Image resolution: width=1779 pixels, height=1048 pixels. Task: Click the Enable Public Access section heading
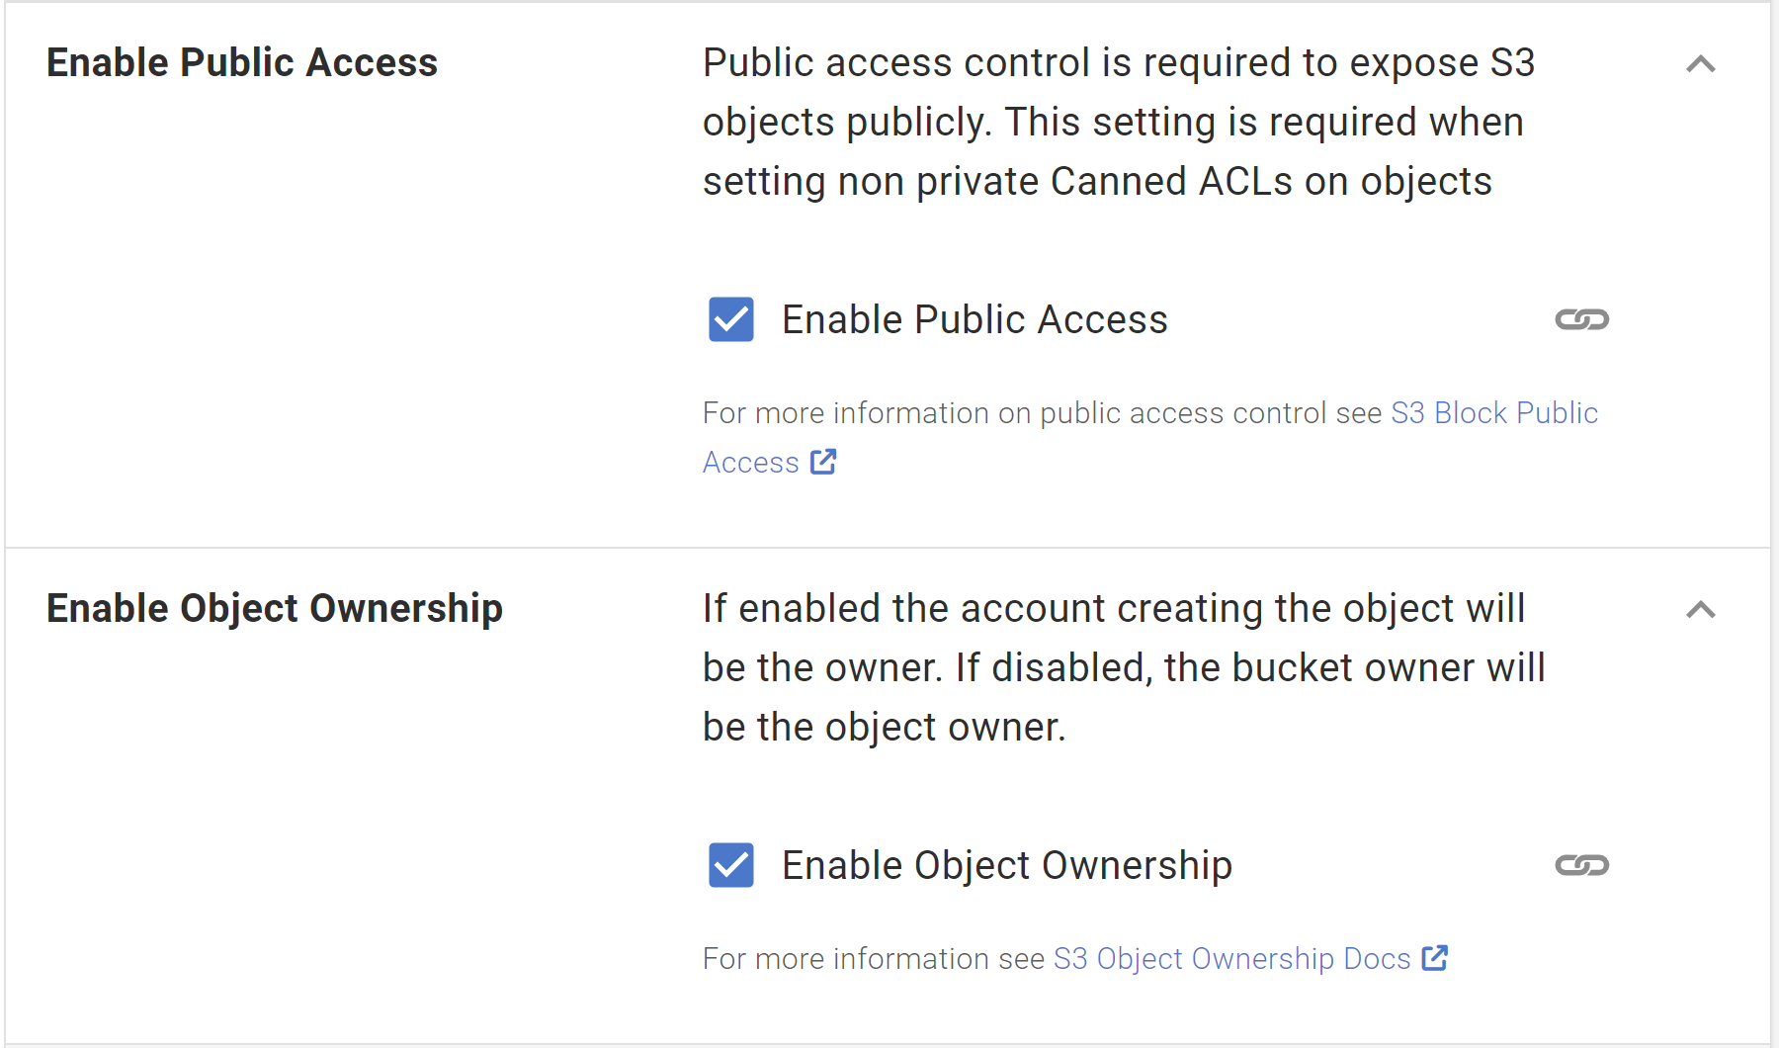pos(241,62)
